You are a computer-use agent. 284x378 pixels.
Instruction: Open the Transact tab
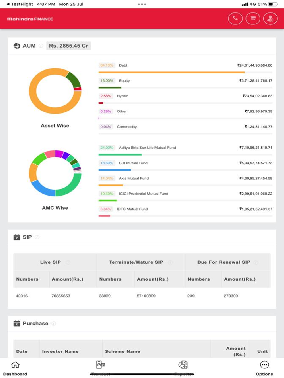pyautogui.click(x=101, y=368)
